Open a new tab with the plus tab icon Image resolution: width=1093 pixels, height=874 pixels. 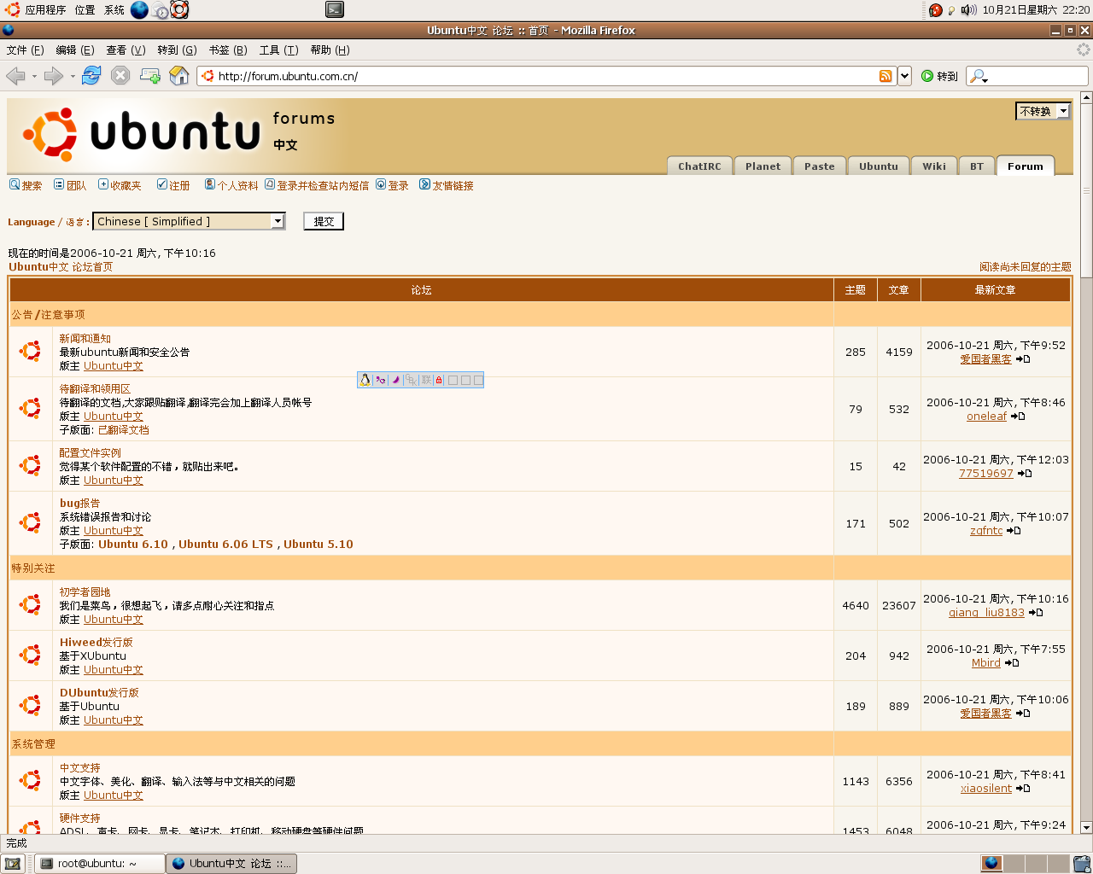150,76
